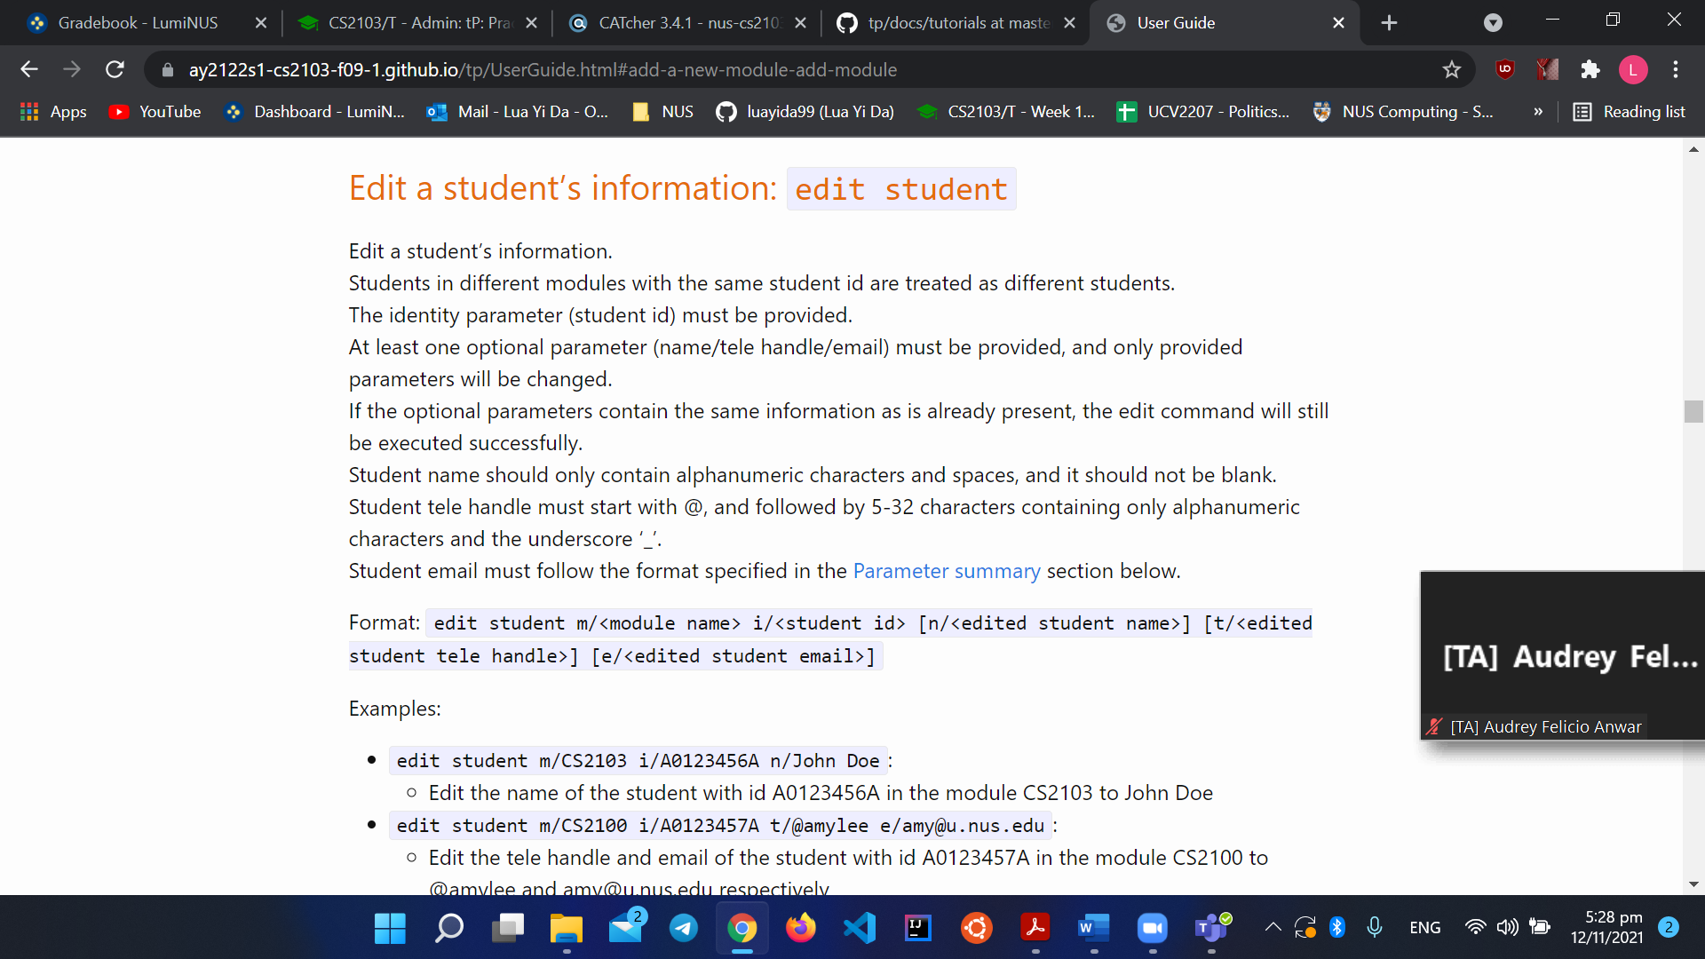Bookmark this page with the star icon
1705x959 pixels.
[x=1452, y=69]
